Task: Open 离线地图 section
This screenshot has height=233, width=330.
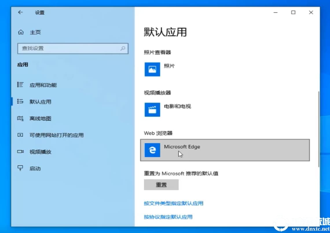Action: pyautogui.click(x=41, y=119)
